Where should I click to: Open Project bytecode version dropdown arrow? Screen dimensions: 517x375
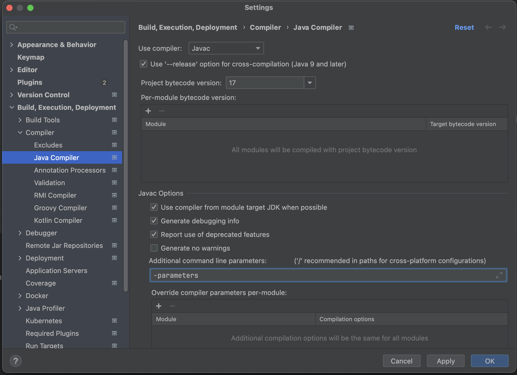pos(310,83)
